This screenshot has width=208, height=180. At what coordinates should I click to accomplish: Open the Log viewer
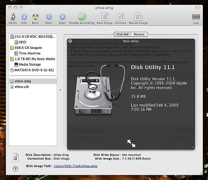point(196,17)
